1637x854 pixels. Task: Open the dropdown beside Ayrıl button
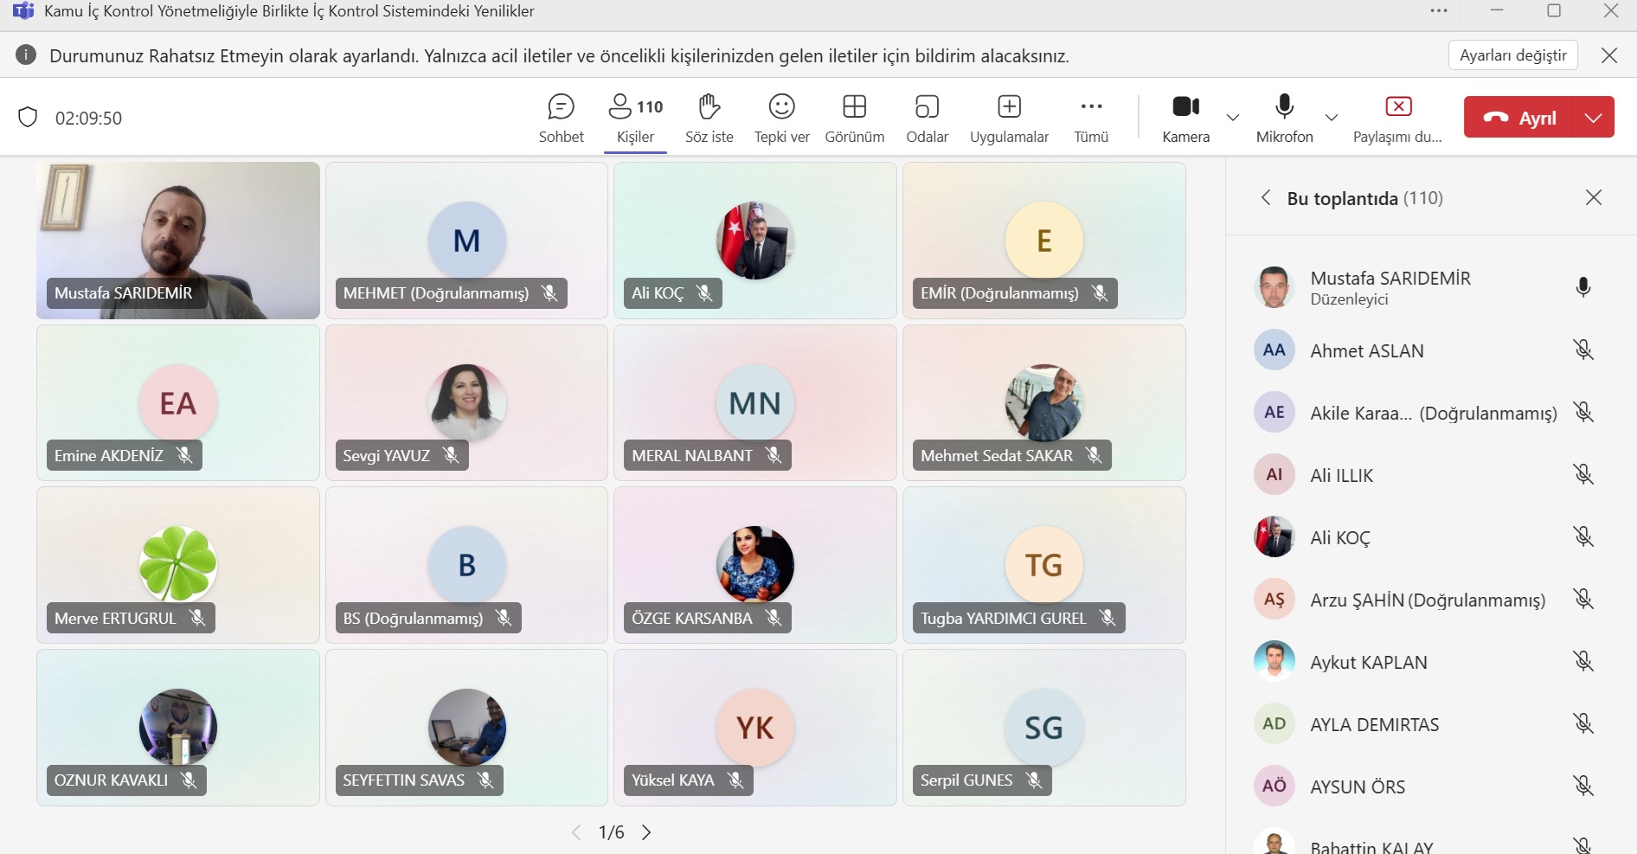point(1594,118)
